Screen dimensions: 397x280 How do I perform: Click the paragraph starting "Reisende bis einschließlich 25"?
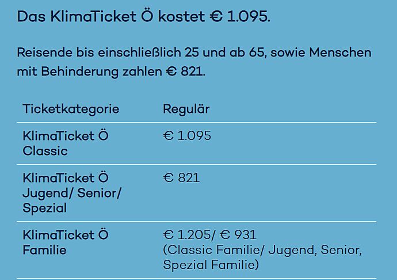coord(194,53)
